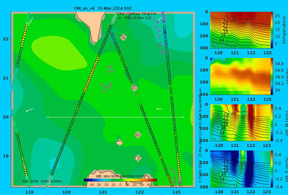Click the '200 1000 2000 4000m' depth scale

(42, 181)
